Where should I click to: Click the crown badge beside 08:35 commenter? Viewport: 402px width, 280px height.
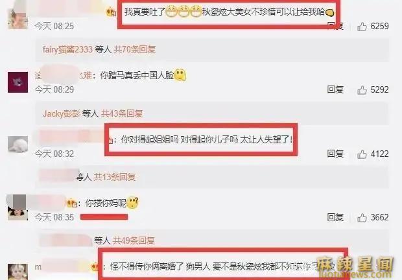72,203
